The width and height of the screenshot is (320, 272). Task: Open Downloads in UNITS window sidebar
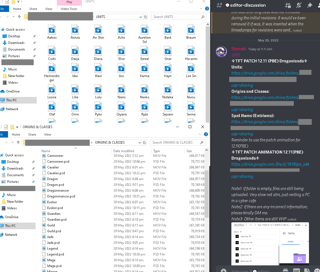pyautogui.click(x=16, y=43)
